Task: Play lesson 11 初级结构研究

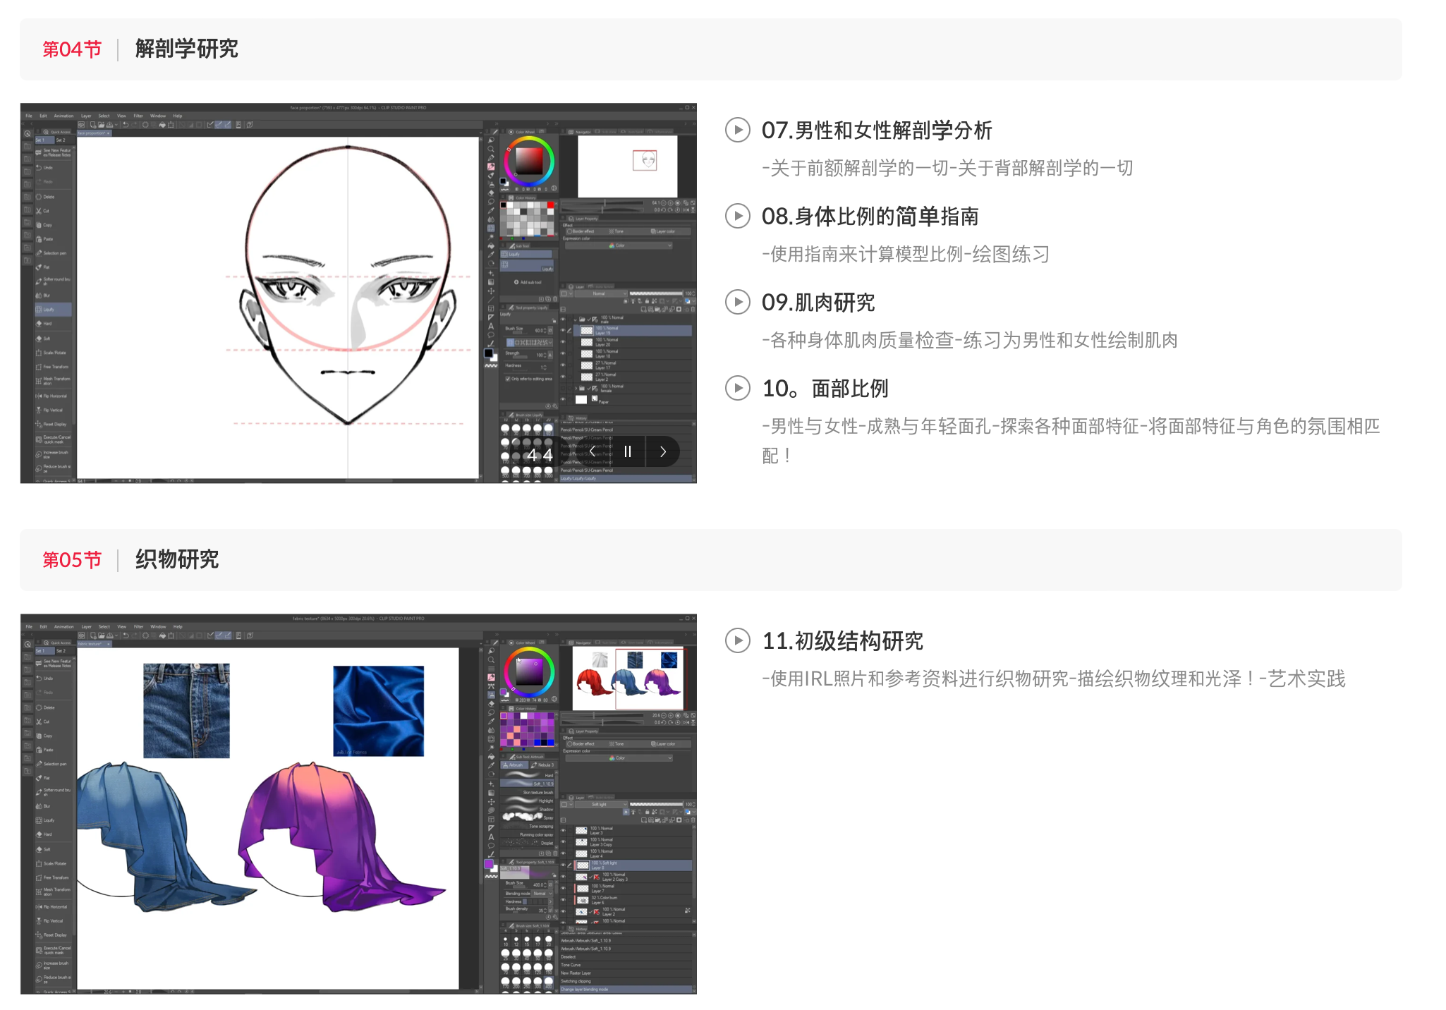Action: (738, 640)
